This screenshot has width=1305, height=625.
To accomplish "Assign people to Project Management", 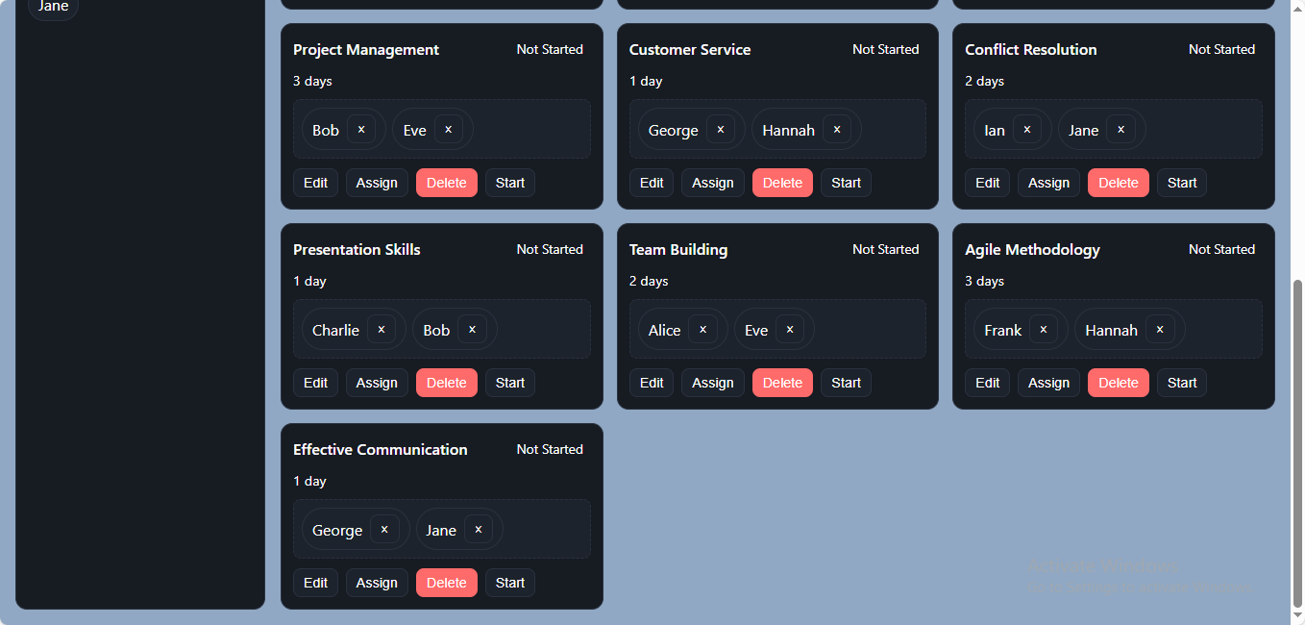I will coord(377,183).
